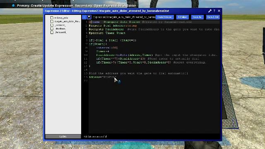Image resolution: width=265 pixels, height=149 pixels.
Task: Click code line 'Timer++'
Action: pyautogui.click(x=103, y=51)
